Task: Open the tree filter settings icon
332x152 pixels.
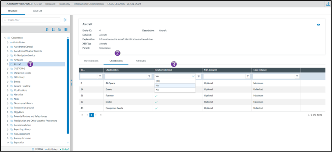Action: pyautogui.click(x=65, y=20)
